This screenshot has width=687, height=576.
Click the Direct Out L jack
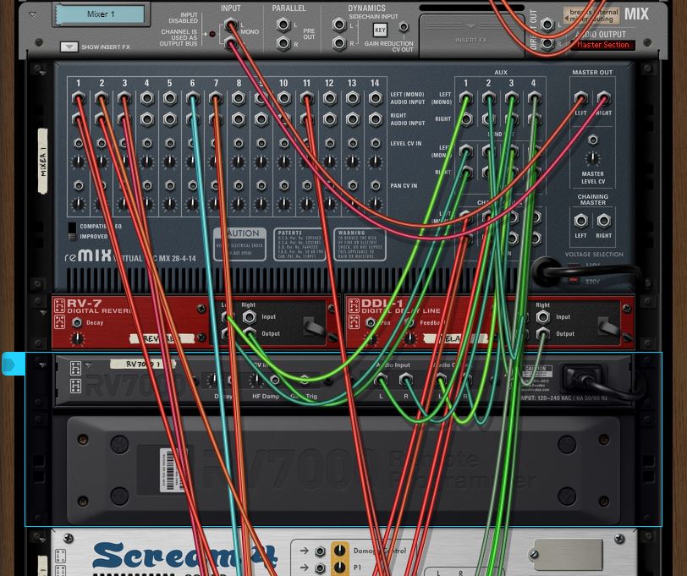(x=547, y=25)
